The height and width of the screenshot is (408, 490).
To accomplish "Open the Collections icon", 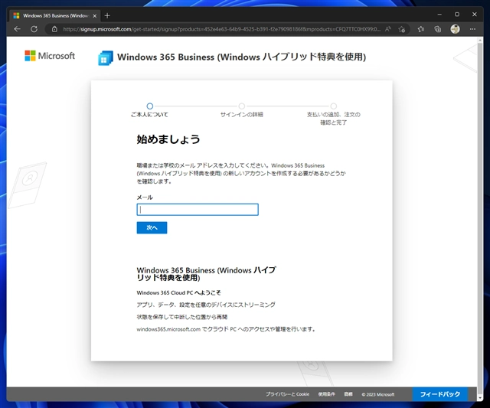I will [438, 29].
